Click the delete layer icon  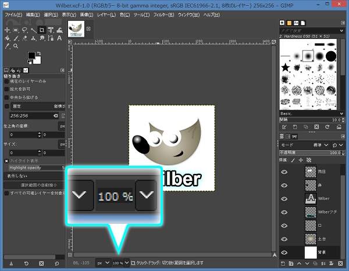[339, 265]
